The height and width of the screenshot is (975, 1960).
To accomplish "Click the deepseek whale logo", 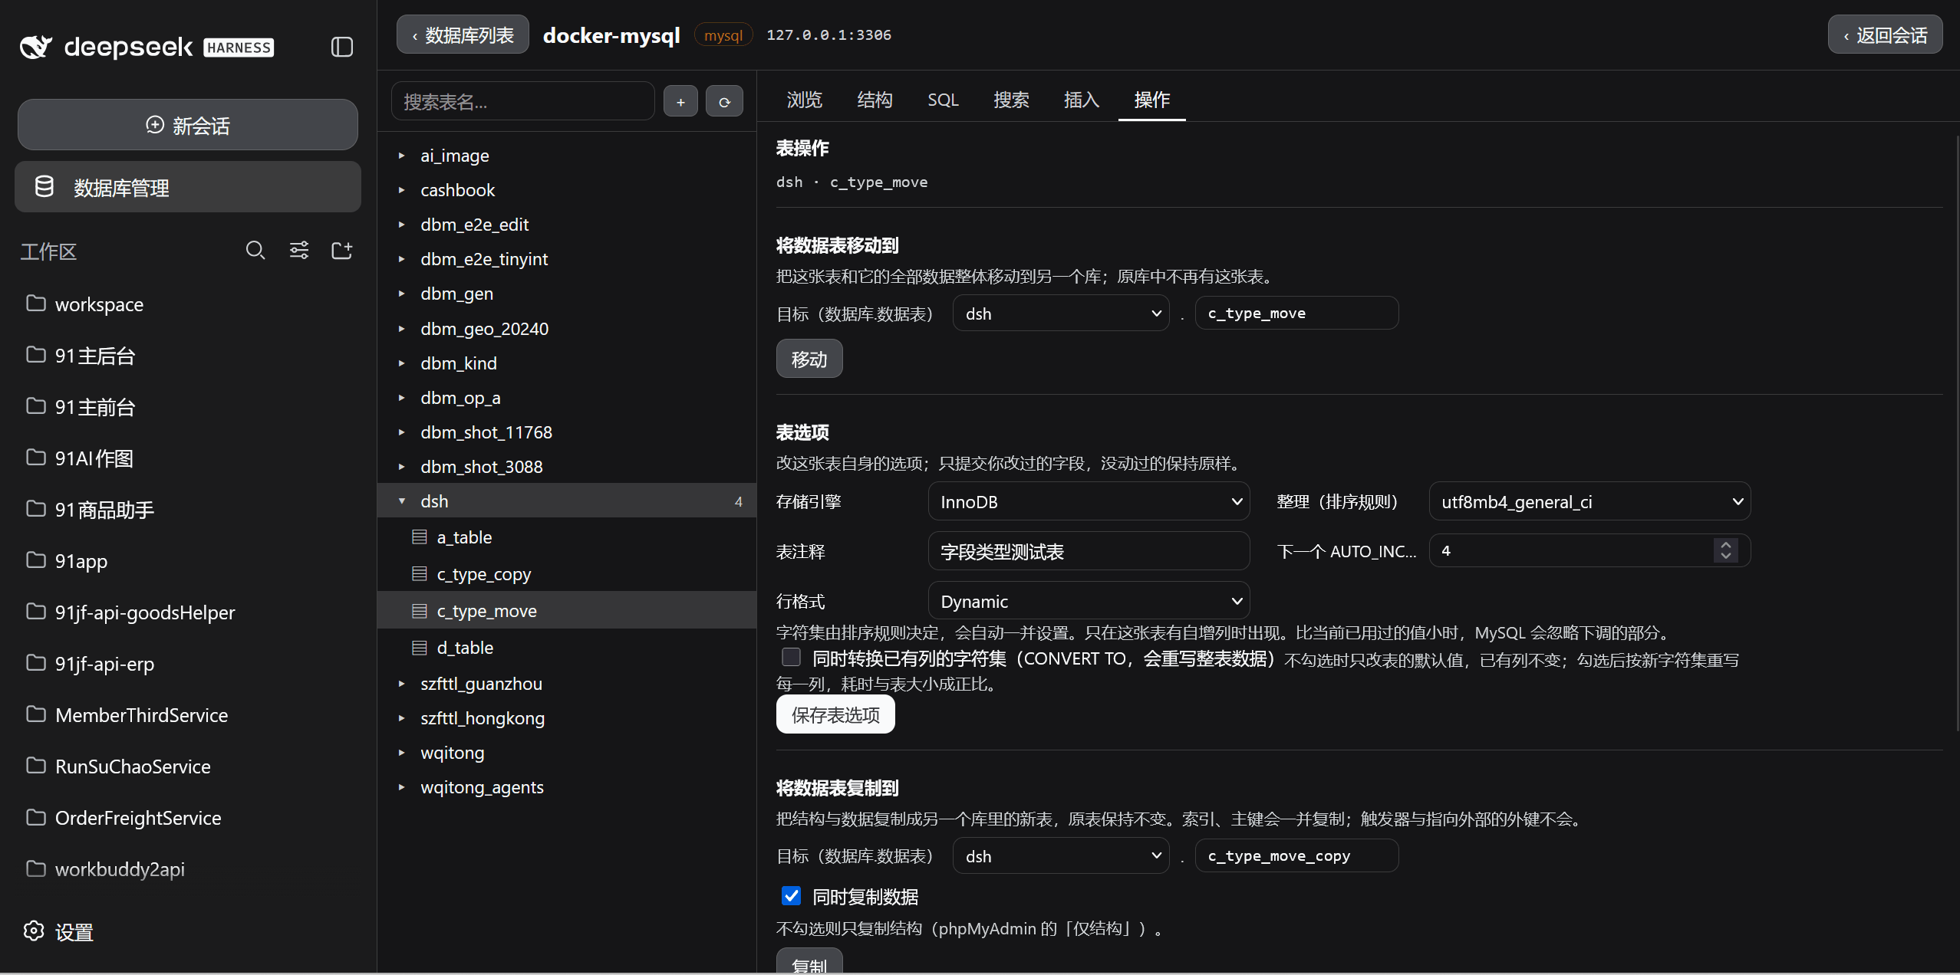I will click(35, 47).
